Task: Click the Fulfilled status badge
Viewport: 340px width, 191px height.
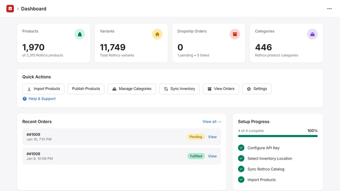Action: (x=196, y=156)
